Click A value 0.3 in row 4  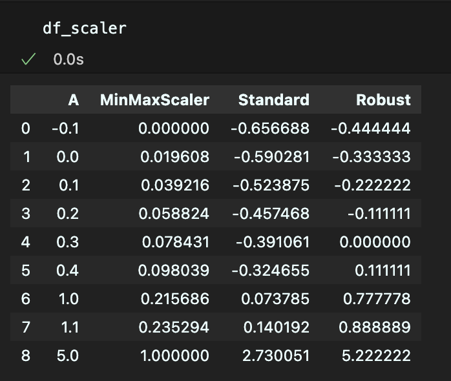pyautogui.click(x=68, y=242)
